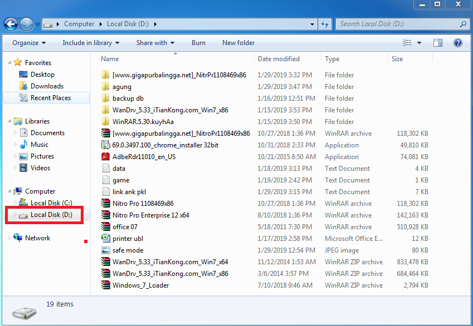Select Computer in navigation pane

point(40,191)
